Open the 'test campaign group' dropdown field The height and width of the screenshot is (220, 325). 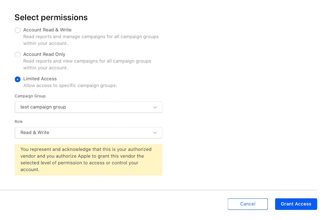pos(81,107)
